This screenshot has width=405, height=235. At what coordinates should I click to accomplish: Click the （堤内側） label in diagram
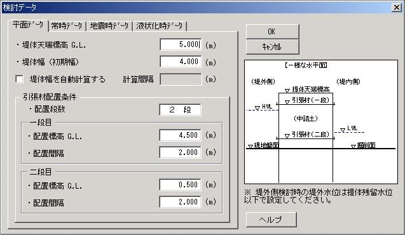[x=348, y=82]
